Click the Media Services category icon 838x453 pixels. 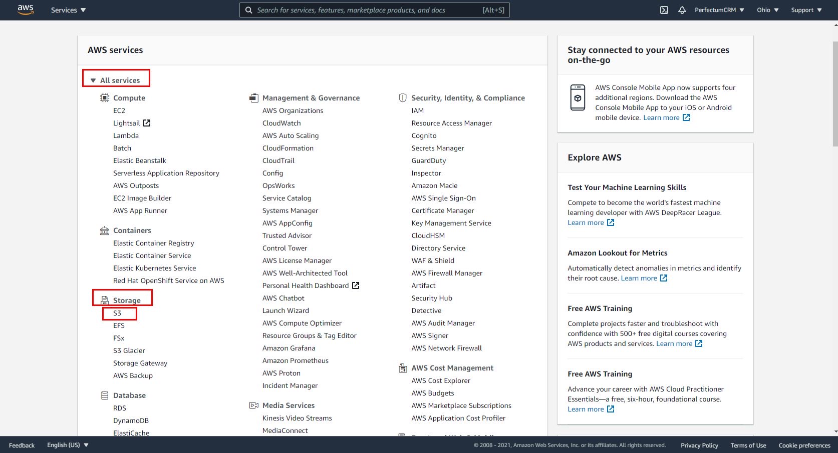pyautogui.click(x=254, y=405)
